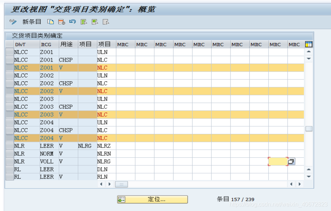Screen dimensions: 331x211
Task: Click the undo change arrow icon
Action: [x=72, y=22]
